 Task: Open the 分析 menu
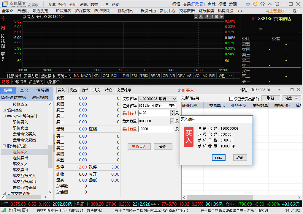point(73,4)
